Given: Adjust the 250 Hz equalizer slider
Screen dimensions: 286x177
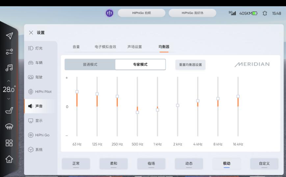Looking at the screenshot, I should click(x=117, y=96).
